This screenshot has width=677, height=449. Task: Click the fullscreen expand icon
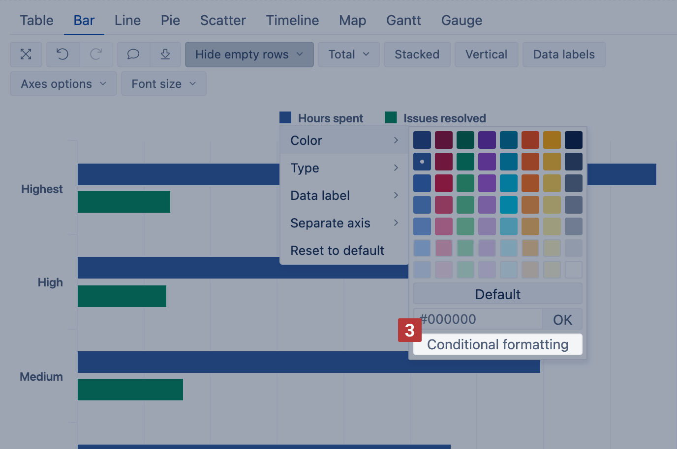tap(26, 55)
